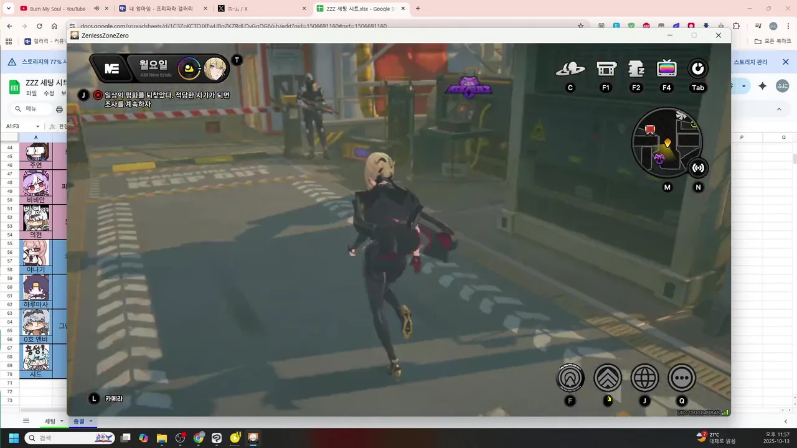Click the circular minimap in the game
The height and width of the screenshot is (448, 797).
click(x=667, y=143)
